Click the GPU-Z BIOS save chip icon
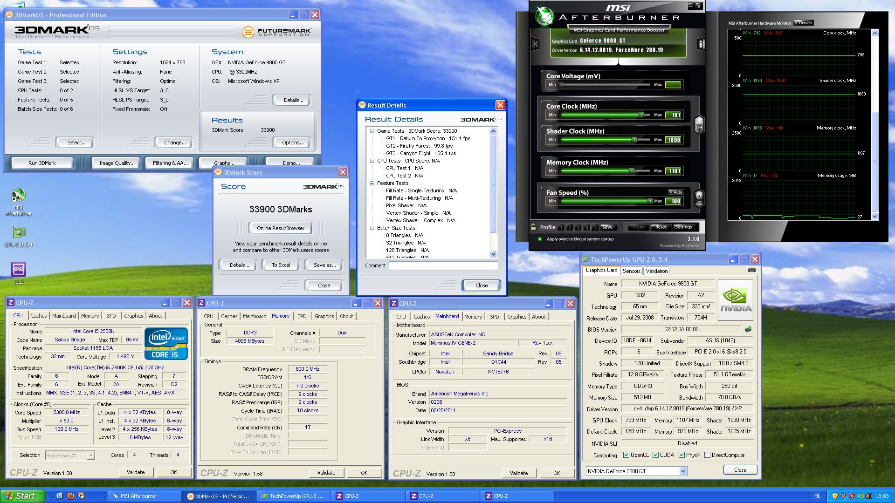 (748, 329)
